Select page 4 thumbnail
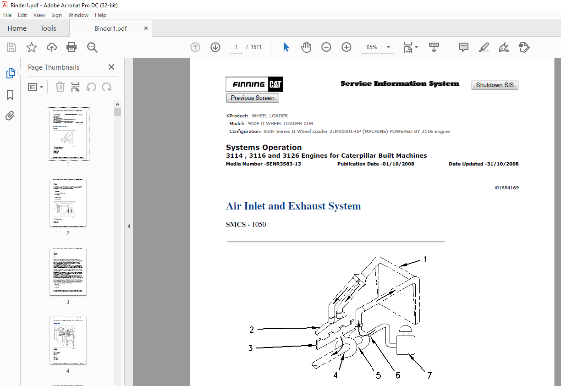 tap(68, 340)
